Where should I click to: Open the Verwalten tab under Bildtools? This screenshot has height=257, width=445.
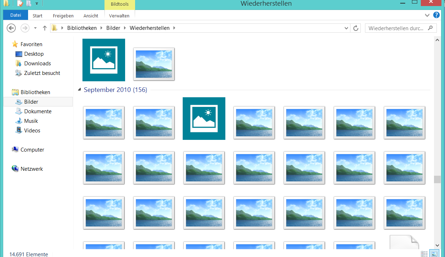pyautogui.click(x=119, y=16)
